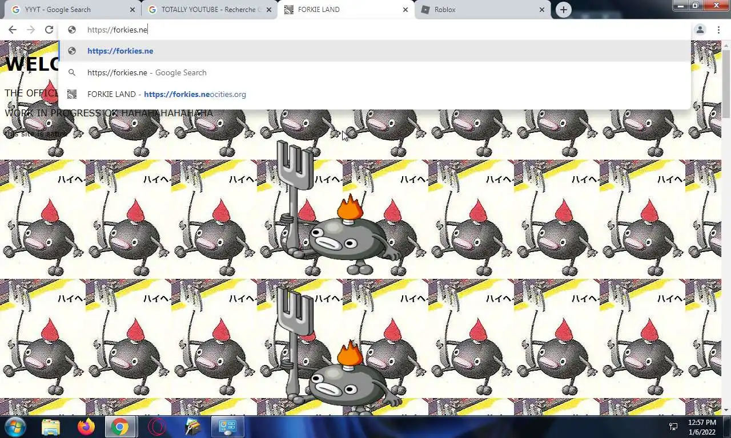The width and height of the screenshot is (731, 438).
Task: Click the Chrome taskbar icon
Action: 120,427
